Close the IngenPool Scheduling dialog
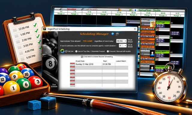Image resolution: width=192 pixels, height=115 pixels. coord(135,29)
